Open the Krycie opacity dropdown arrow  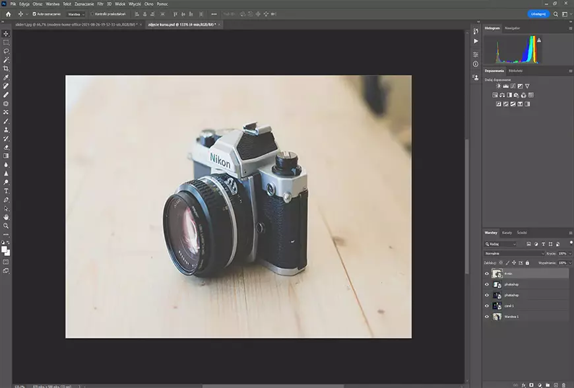(570, 253)
